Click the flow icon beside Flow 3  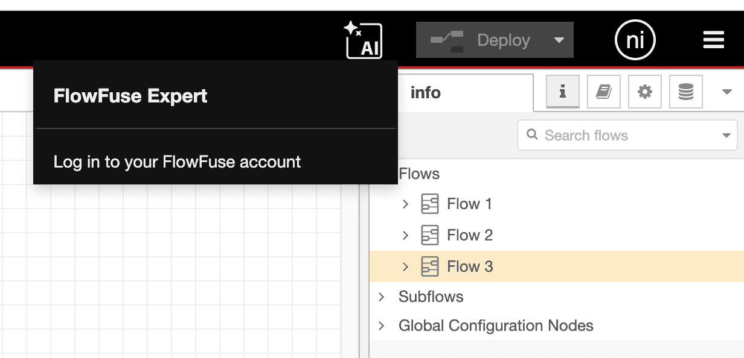tap(431, 266)
